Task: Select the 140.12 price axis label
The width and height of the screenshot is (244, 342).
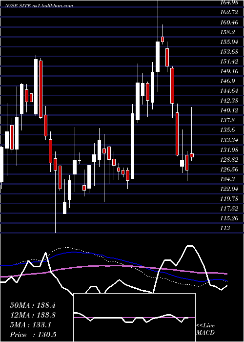Action: (x=229, y=110)
